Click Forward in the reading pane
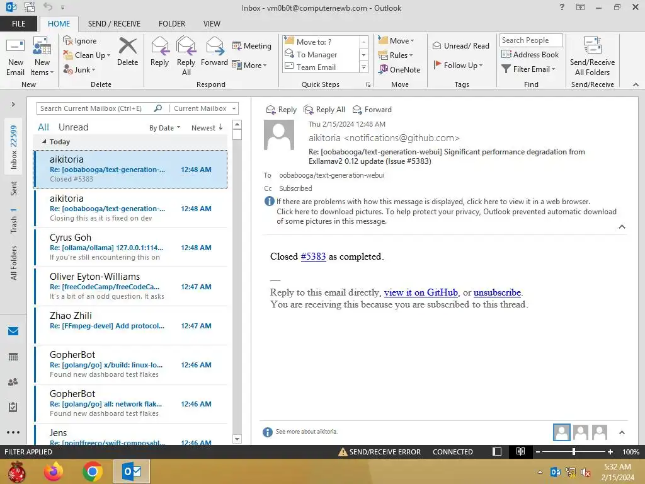The width and height of the screenshot is (645, 484). tap(372, 110)
